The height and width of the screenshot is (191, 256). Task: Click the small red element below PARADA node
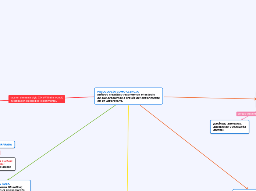pos(0,153)
